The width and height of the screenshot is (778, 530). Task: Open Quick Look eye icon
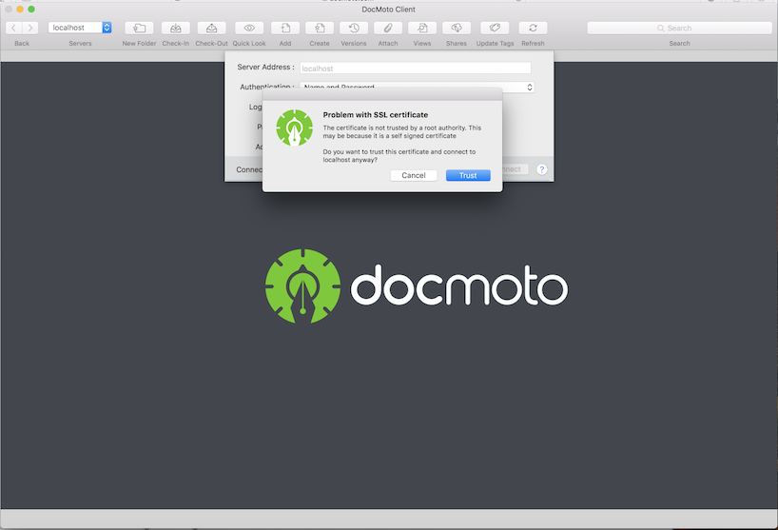coord(249,28)
